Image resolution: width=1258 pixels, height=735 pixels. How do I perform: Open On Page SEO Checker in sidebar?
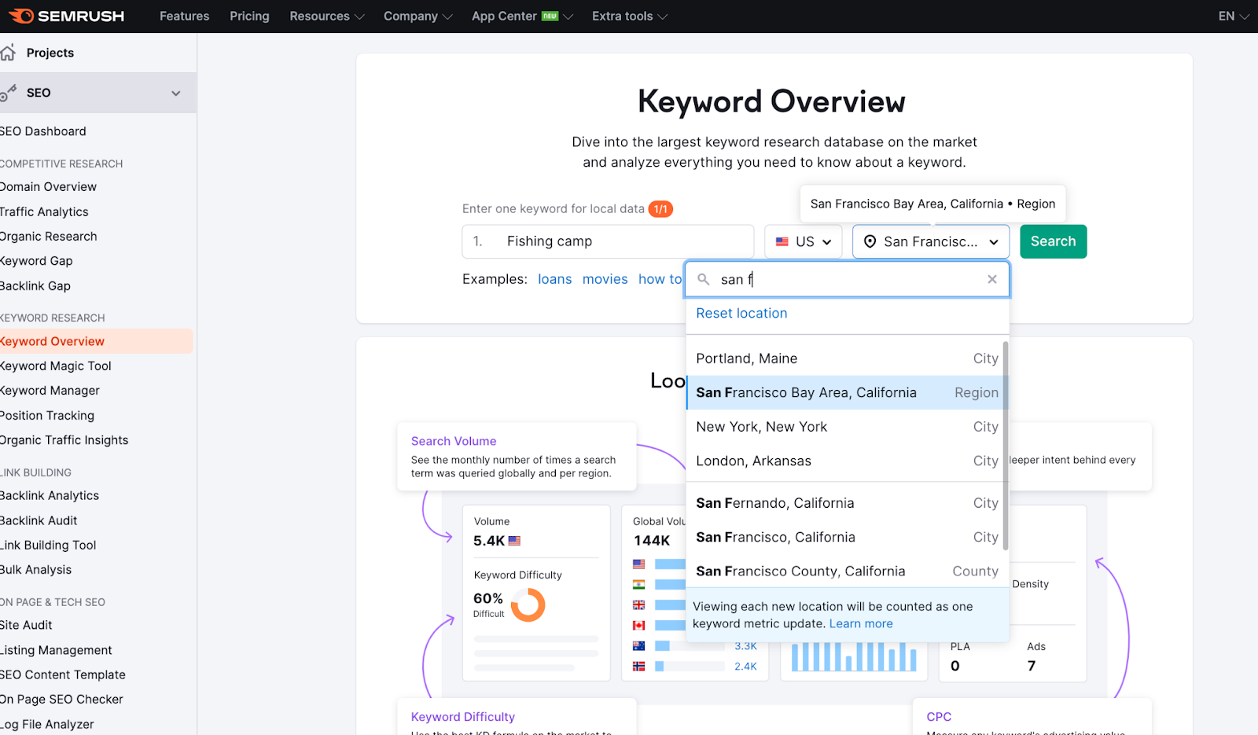(61, 700)
